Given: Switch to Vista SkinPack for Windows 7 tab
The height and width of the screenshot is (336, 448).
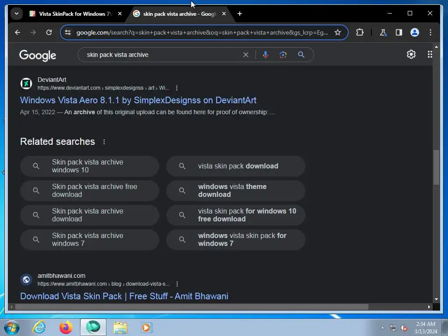Looking at the screenshot, I should (x=71, y=14).
